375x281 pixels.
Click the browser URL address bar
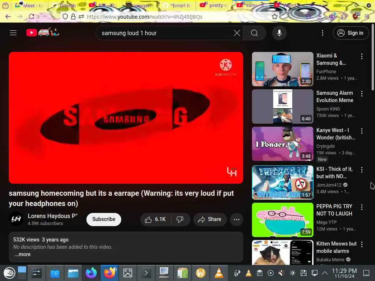coord(170,16)
